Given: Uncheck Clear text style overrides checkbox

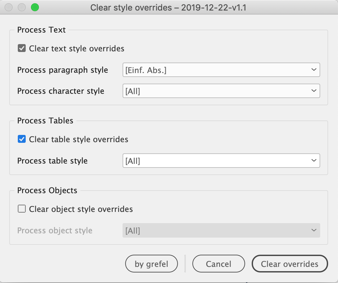Looking at the screenshot, I should [x=22, y=49].
